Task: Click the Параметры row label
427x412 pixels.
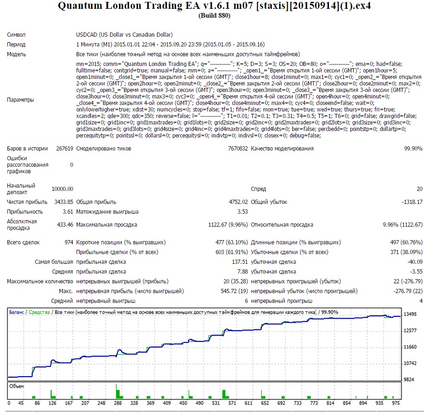Action: [20, 100]
